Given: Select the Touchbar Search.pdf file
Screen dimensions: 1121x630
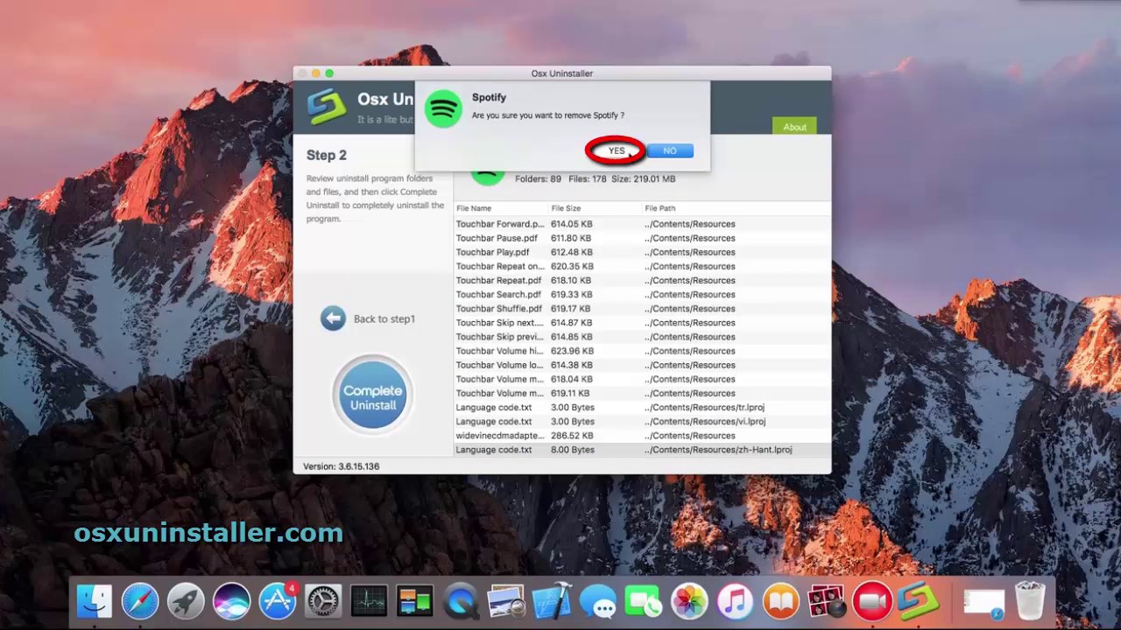Looking at the screenshot, I should pyautogui.click(x=642, y=294).
